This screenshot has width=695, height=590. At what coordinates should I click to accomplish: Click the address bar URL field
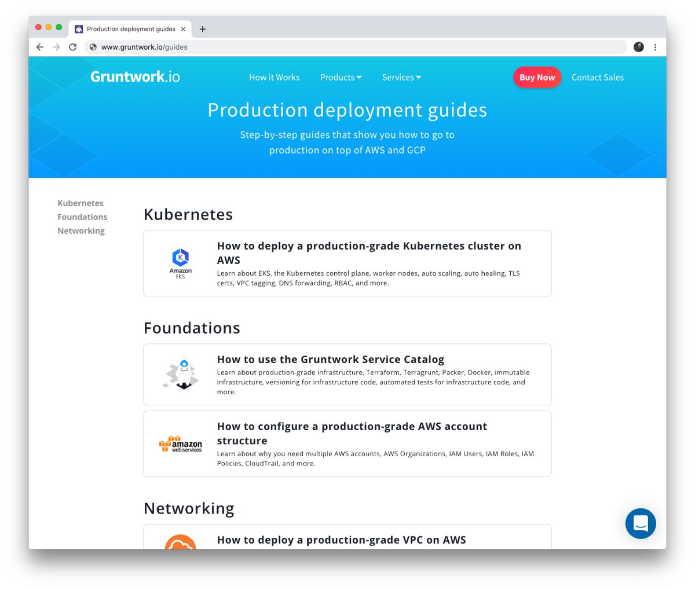356,47
